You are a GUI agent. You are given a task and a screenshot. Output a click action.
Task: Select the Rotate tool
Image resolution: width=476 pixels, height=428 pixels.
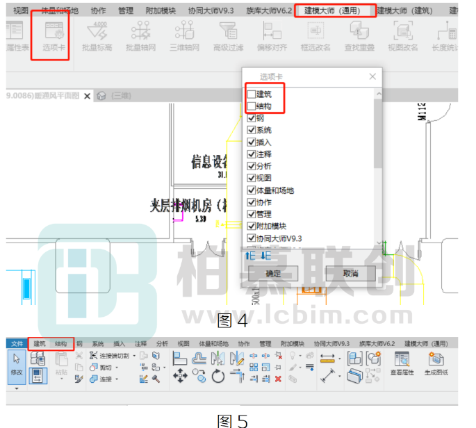tap(218, 377)
